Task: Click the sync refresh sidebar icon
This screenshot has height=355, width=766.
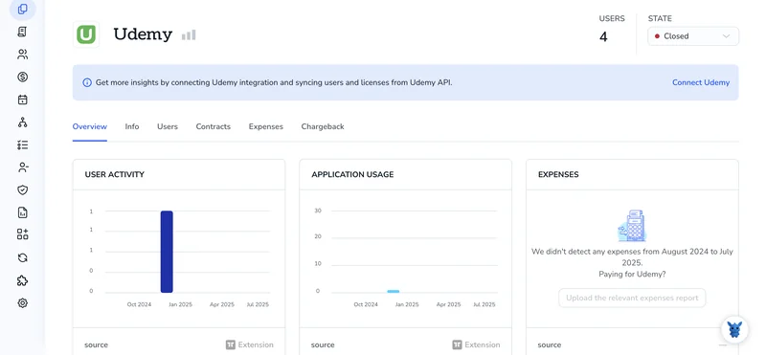Action: tap(22, 257)
